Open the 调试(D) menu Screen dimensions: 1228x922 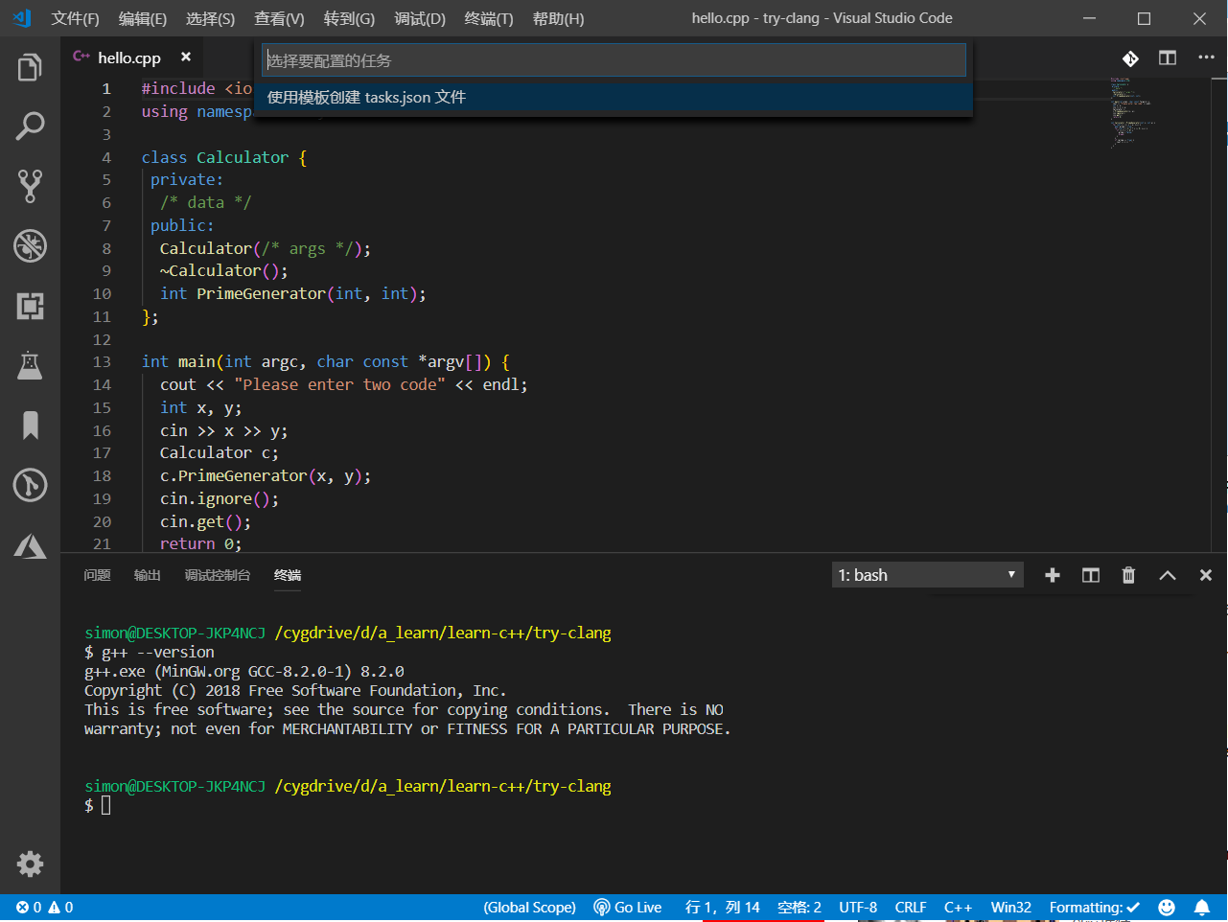point(420,18)
